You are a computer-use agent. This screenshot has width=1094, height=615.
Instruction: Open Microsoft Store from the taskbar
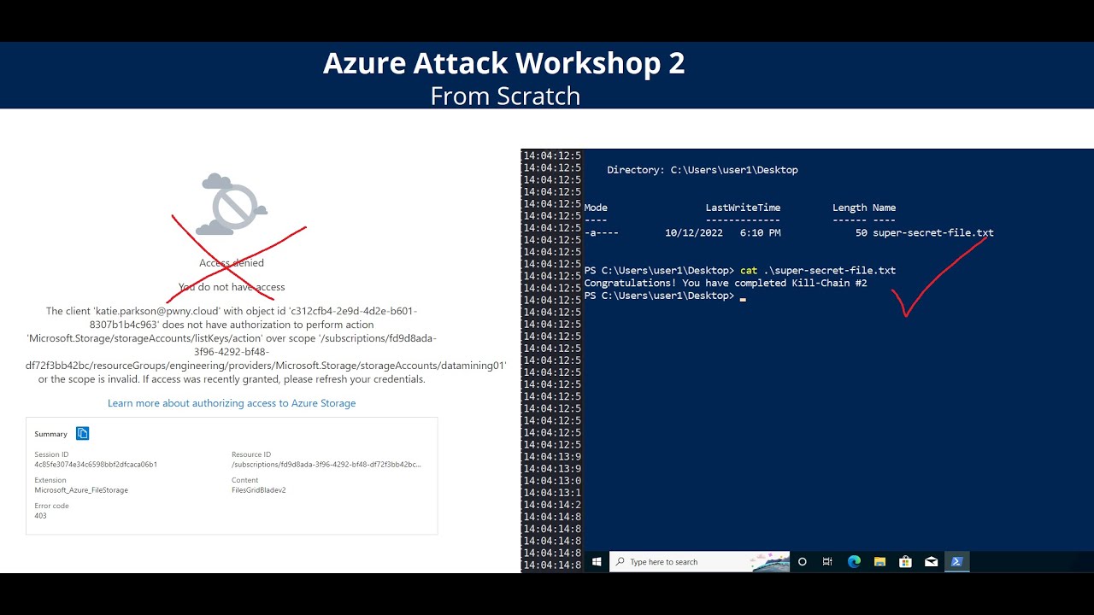[905, 562]
